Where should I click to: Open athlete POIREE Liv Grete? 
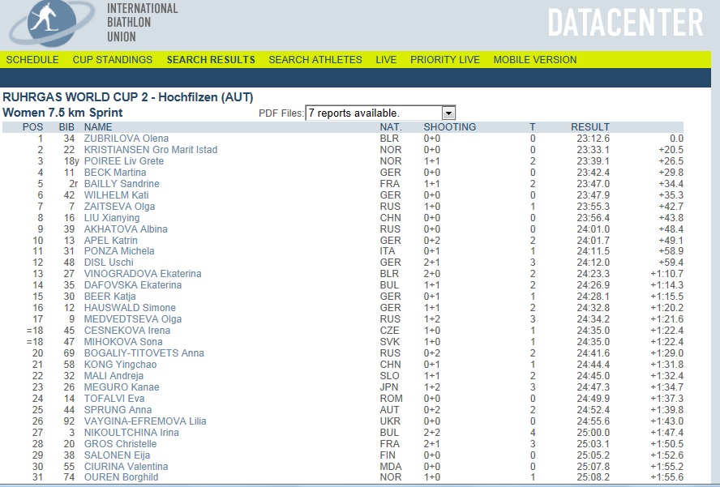124,161
